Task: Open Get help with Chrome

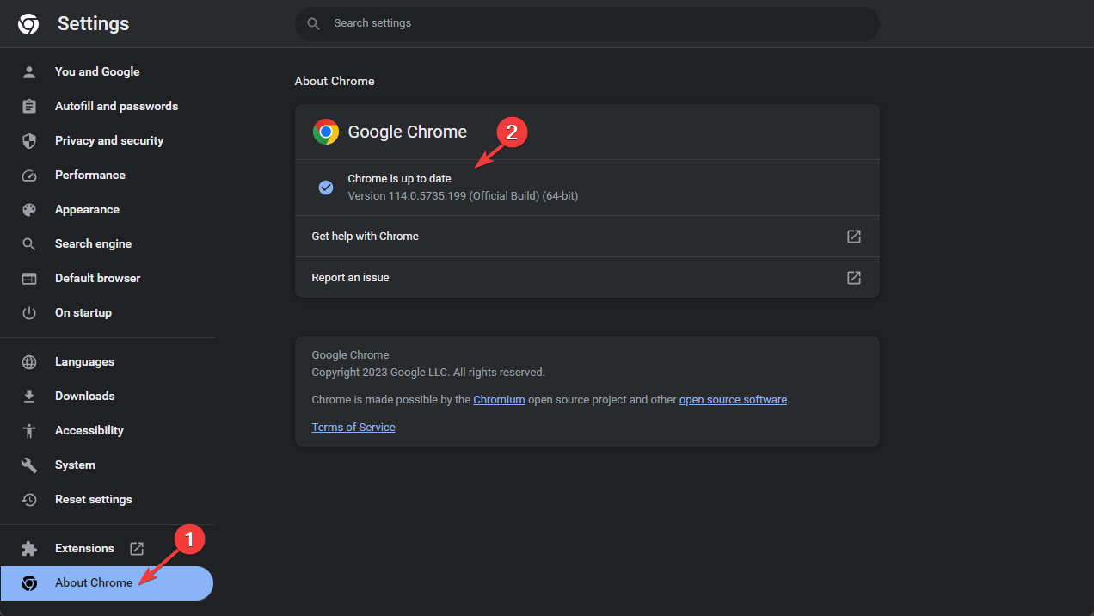Action: [587, 236]
